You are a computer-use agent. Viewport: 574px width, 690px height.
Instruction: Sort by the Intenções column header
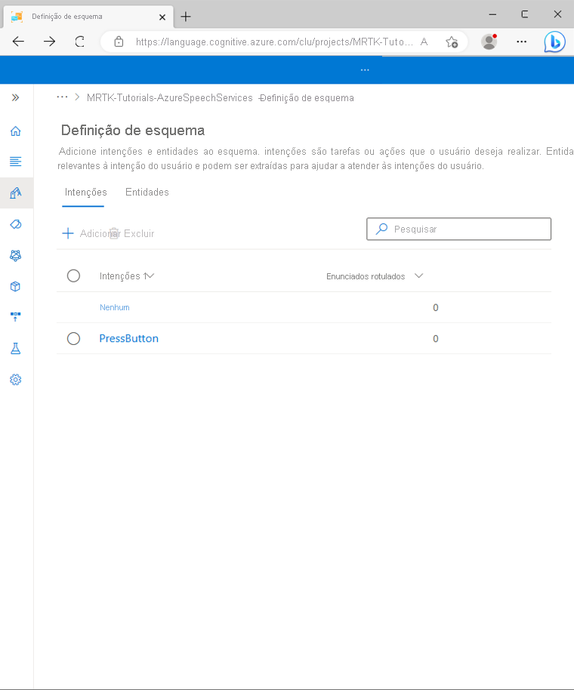coord(123,276)
